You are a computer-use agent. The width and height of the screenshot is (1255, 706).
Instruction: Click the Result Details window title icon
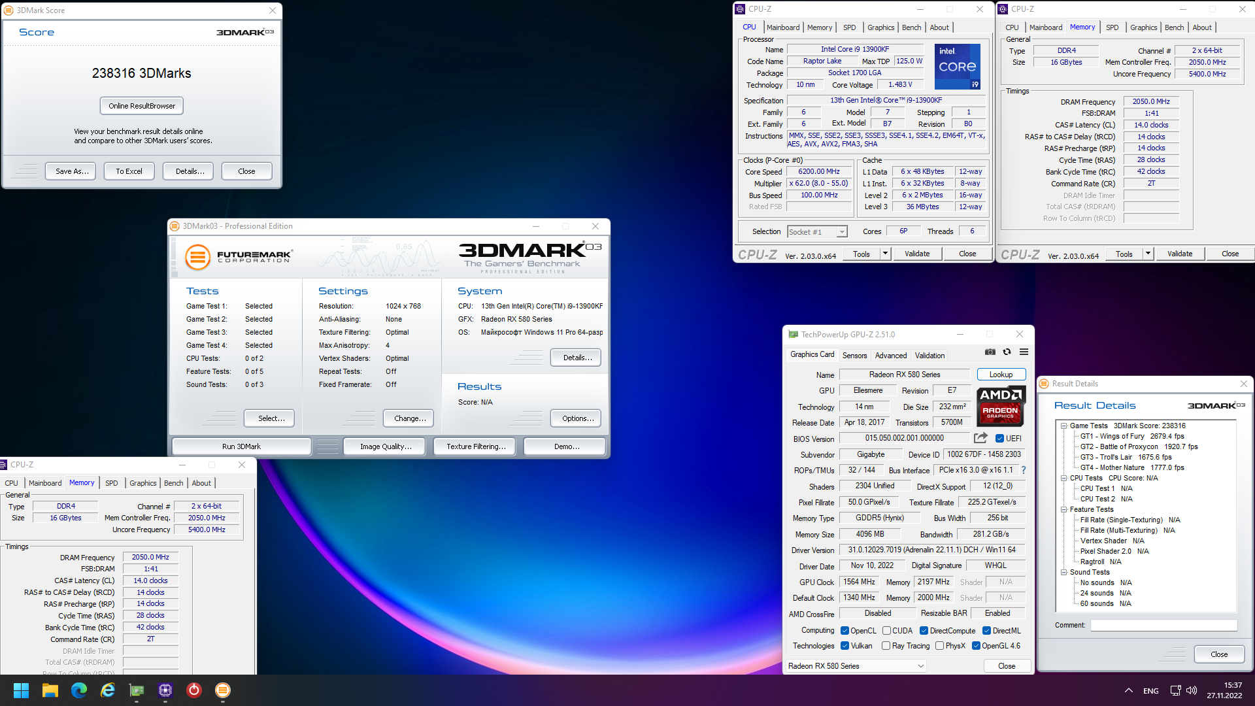pos(1045,384)
